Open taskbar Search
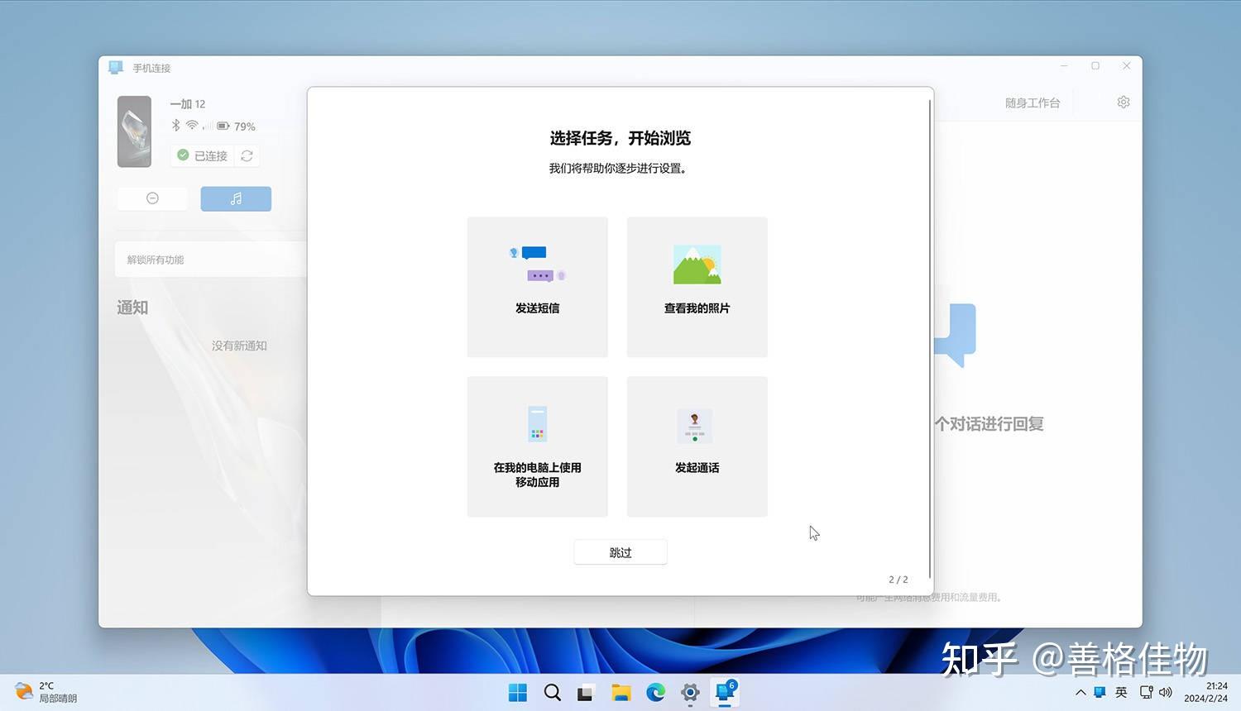Screen dimensions: 1241x711 coord(553,693)
